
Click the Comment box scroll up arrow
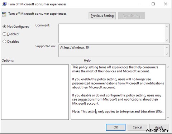point(167,27)
